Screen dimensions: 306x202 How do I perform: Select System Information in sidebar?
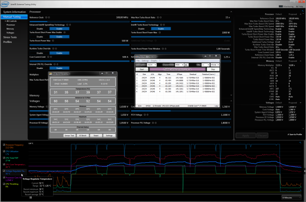tap(14, 12)
